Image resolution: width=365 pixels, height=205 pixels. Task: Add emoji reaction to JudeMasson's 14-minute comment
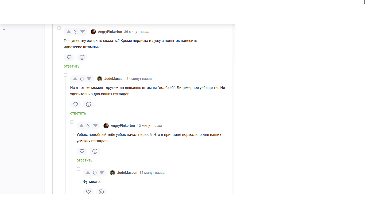(x=88, y=104)
